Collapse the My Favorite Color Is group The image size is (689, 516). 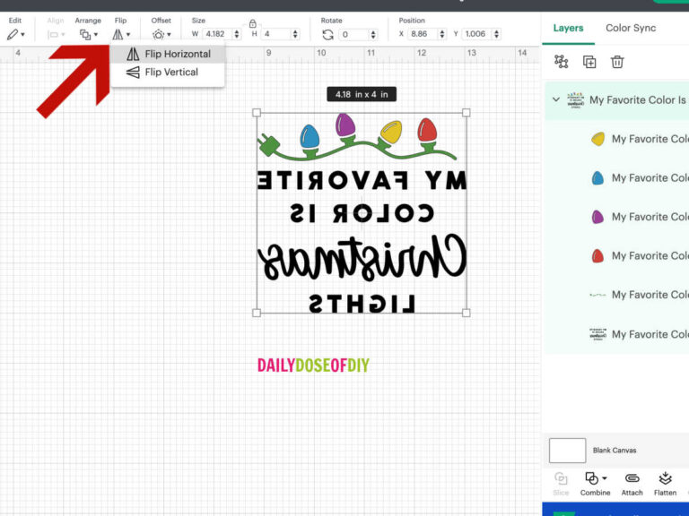pos(556,99)
